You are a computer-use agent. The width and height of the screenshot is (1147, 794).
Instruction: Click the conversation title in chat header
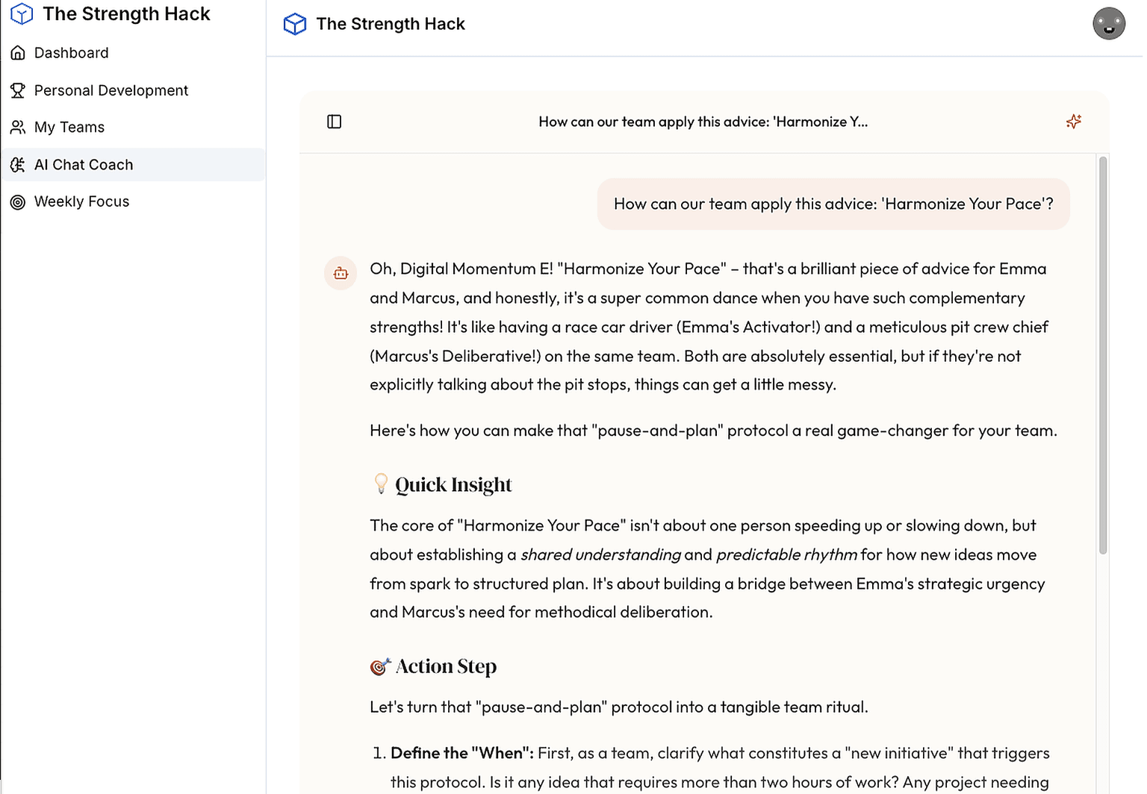click(703, 122)
